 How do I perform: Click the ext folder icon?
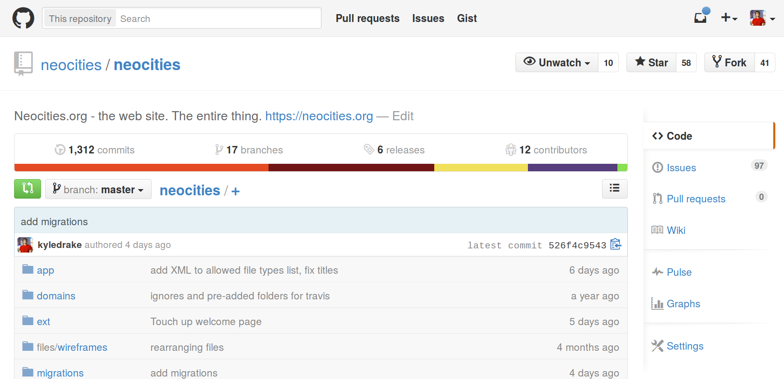click(28, 321)
